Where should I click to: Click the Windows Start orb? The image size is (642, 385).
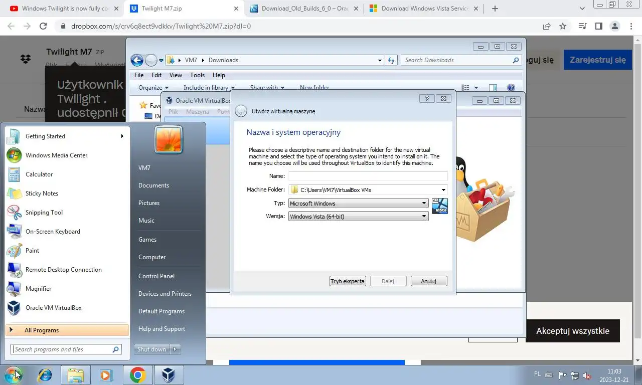pos(14,374)
